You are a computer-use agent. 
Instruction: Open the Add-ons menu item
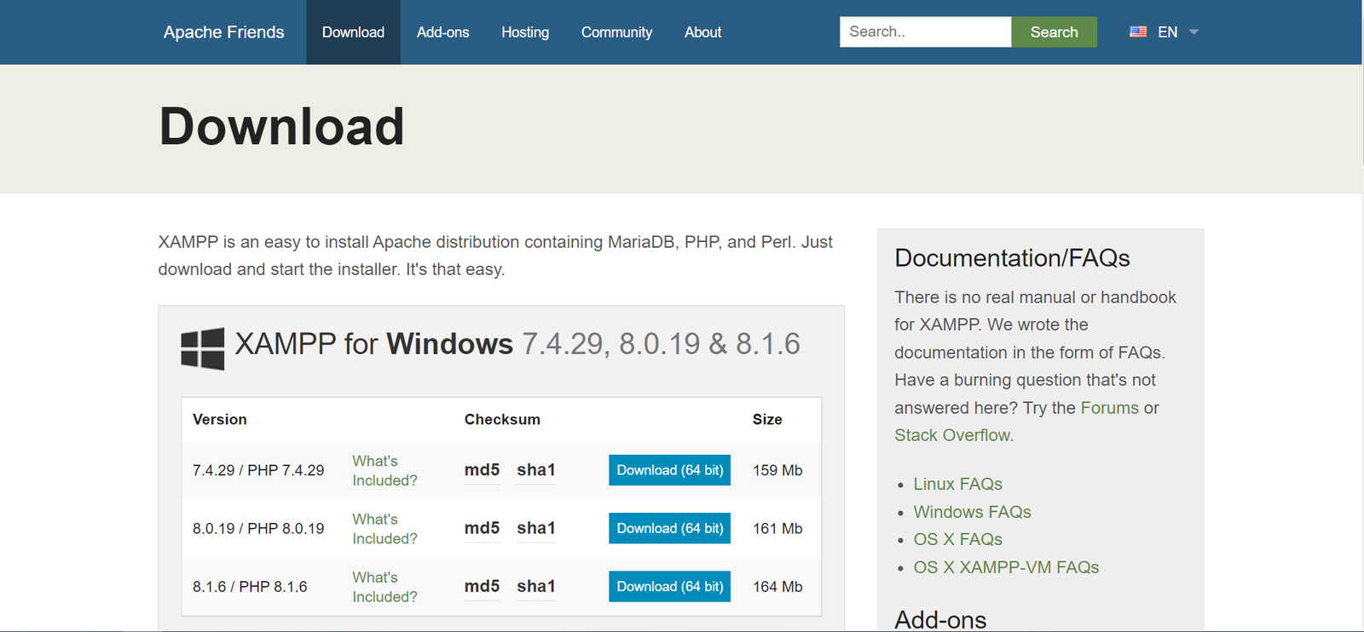pyautogui.click(x=442, y=32)
